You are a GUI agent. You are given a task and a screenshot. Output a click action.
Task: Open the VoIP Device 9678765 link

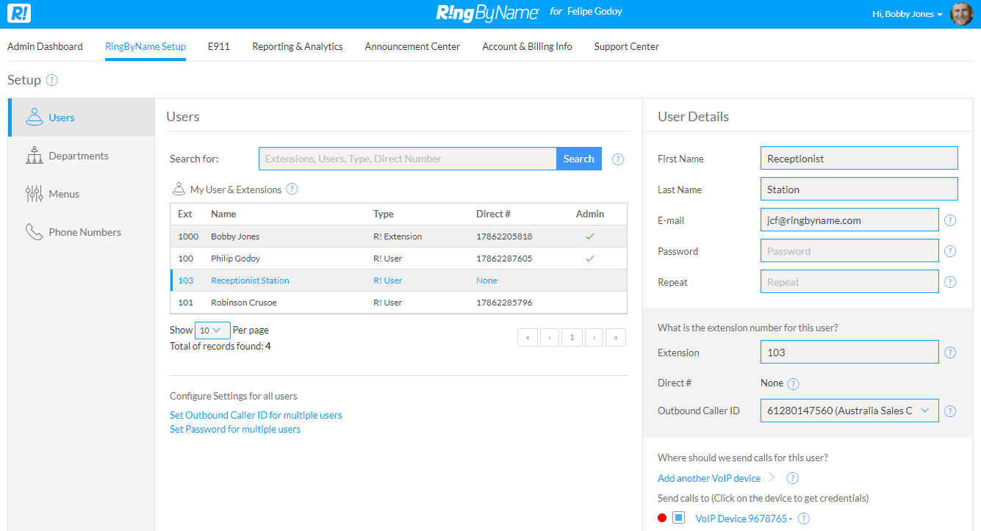pyautogui.click(x=741, y=519)
